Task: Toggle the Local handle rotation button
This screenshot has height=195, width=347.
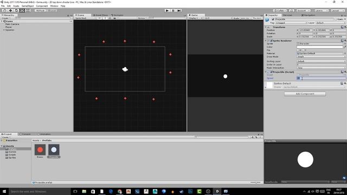Action: [52, 11]
